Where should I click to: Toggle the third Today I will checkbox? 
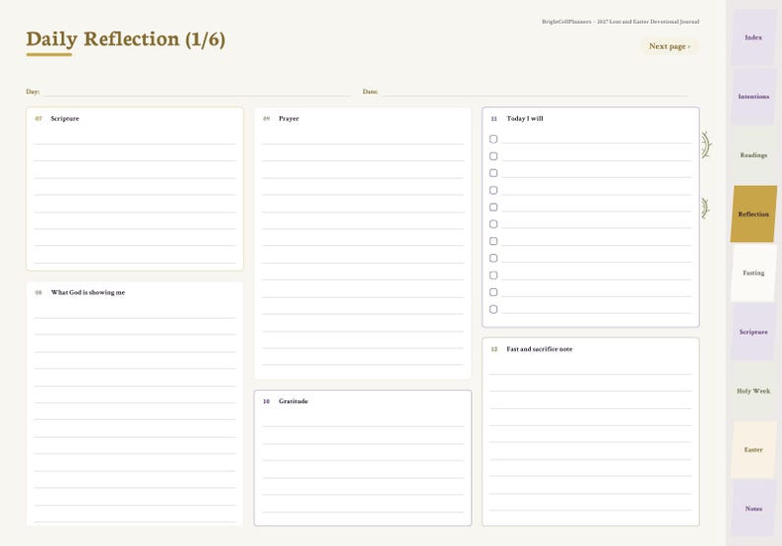493,173
